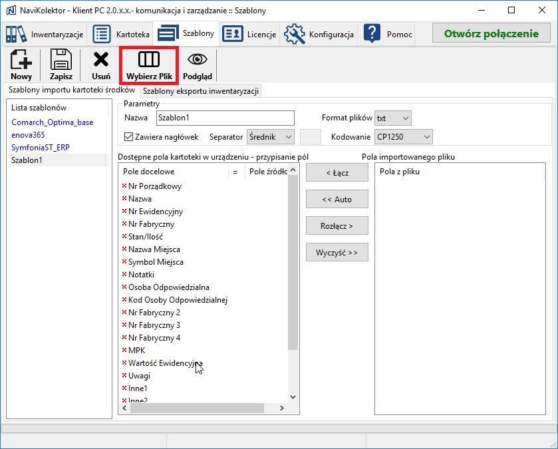558x449 pixels.
Task: Open the Pomoc help section
Action: tap(388, 34)
